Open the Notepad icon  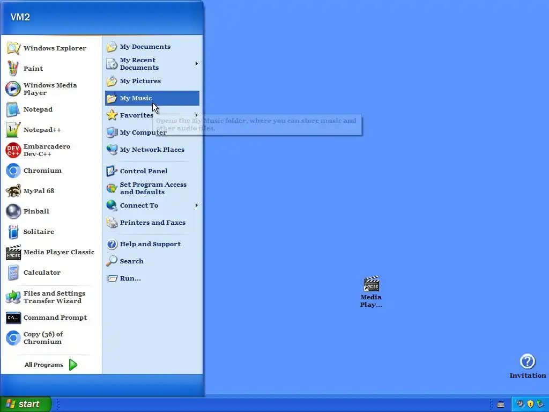13,109
